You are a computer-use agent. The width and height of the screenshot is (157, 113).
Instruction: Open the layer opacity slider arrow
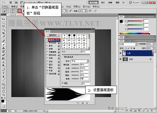pyautogui.click(x=154, y=44)
